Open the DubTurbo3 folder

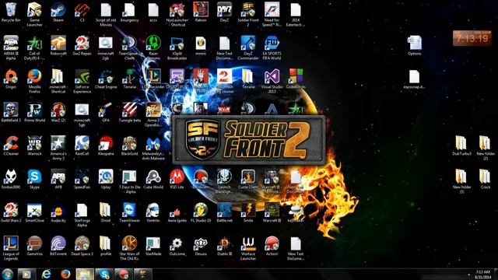coord(461,146)
